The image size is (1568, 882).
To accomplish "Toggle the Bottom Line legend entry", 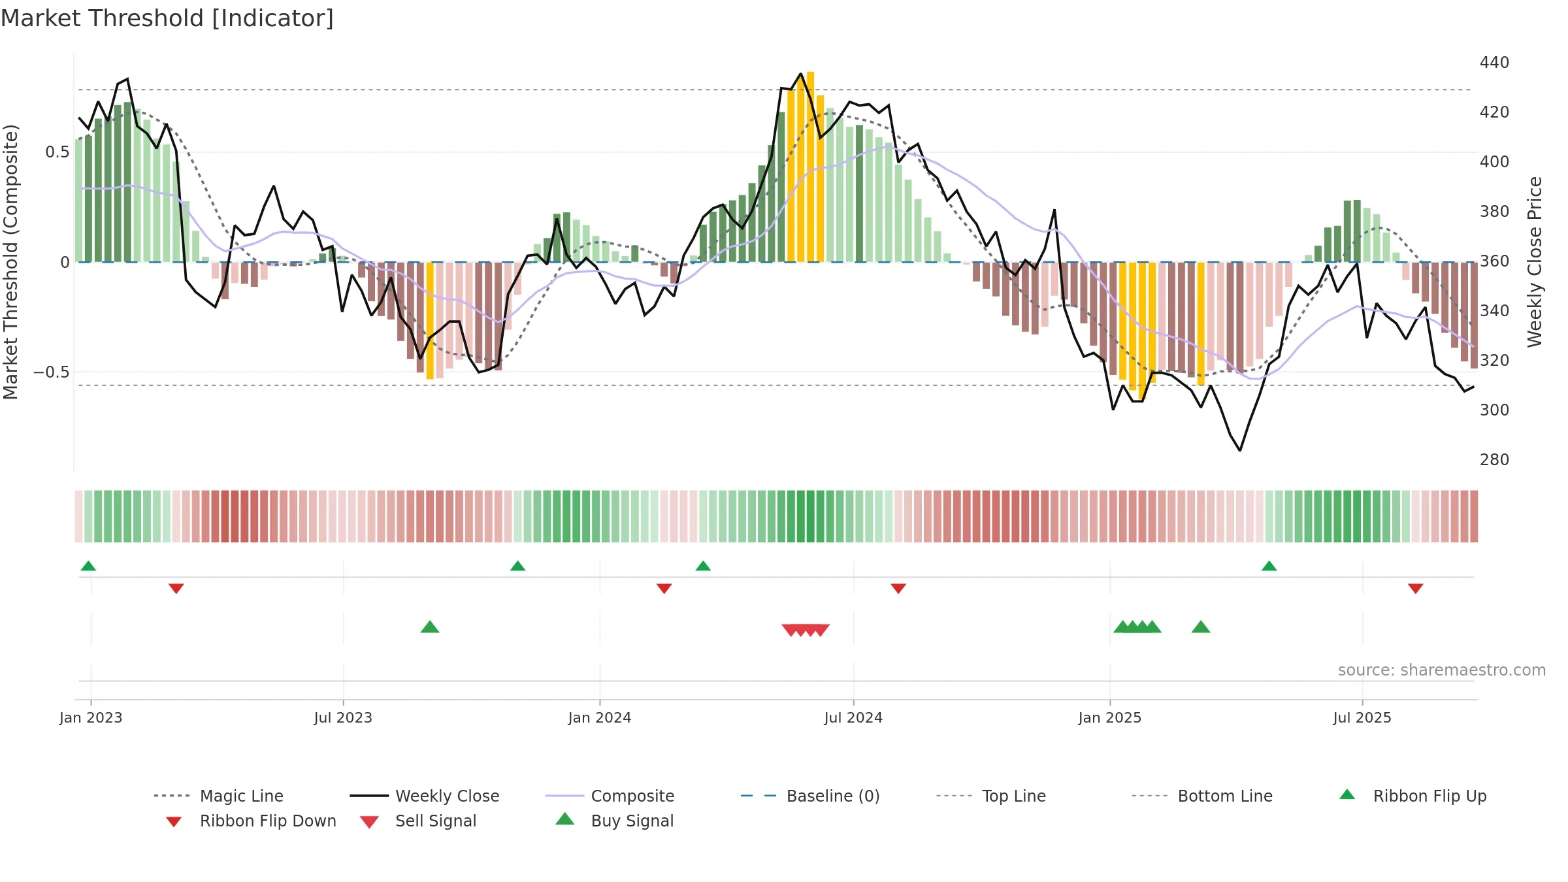I will [1202, 796].
